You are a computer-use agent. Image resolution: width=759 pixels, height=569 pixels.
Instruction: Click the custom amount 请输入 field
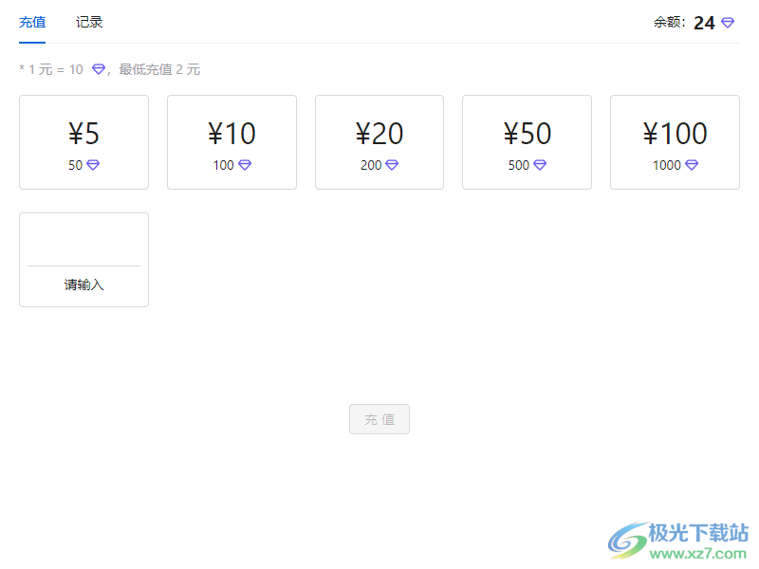pos(83,260)
